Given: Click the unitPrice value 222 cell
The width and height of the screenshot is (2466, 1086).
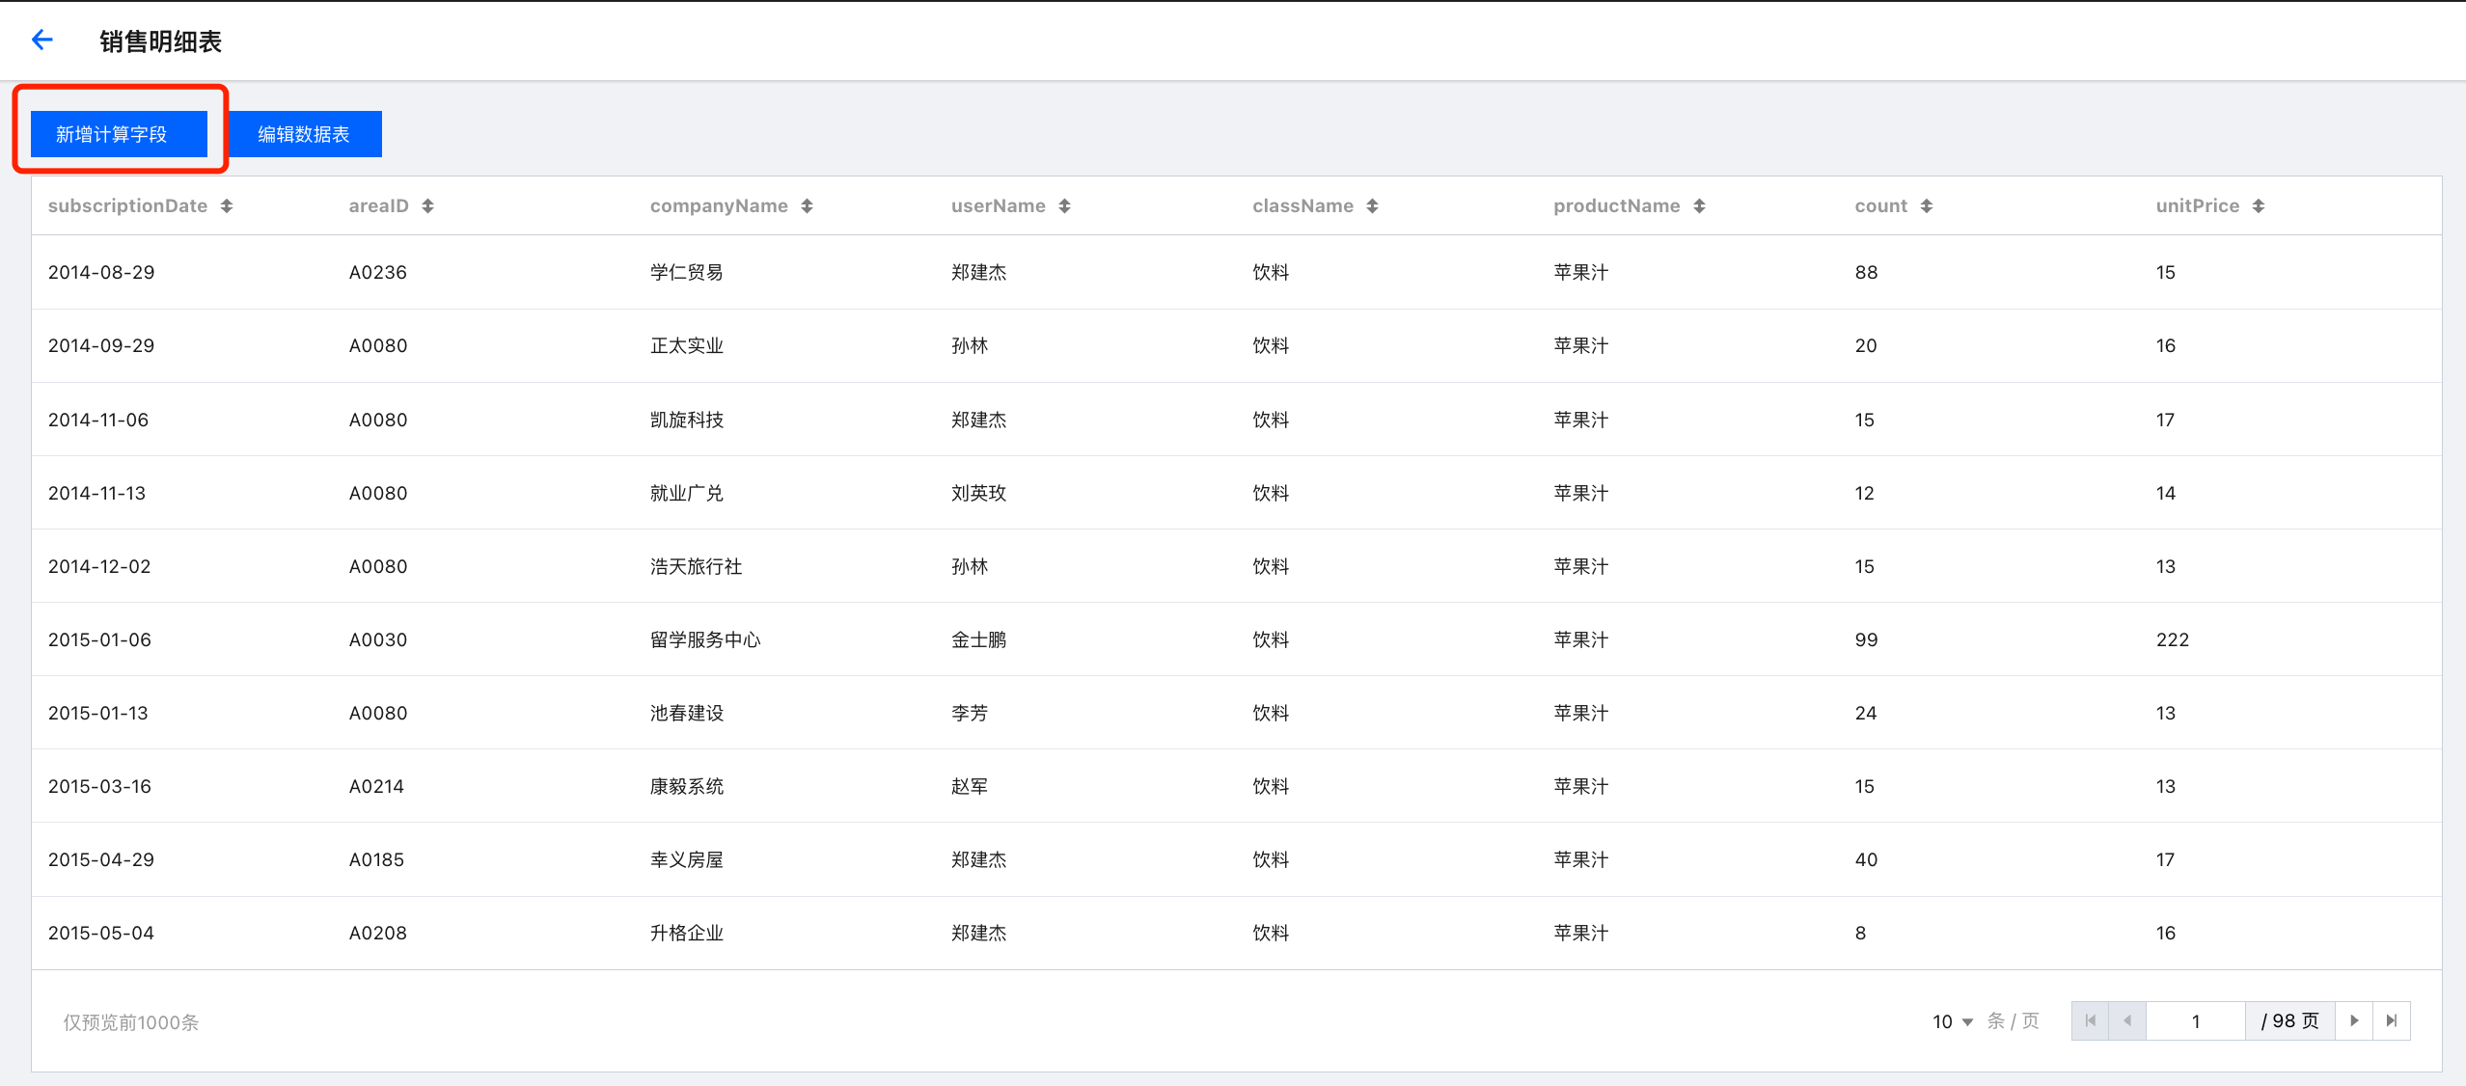Looking at the screenshot, I should 2172,639.
